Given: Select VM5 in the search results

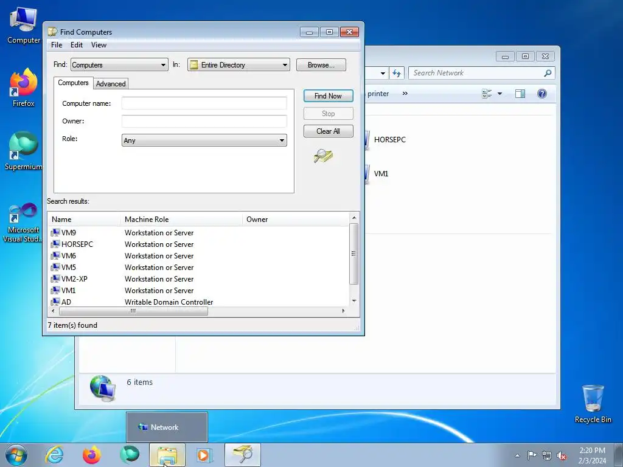Looking at the screenshot, I should point(69,268).
